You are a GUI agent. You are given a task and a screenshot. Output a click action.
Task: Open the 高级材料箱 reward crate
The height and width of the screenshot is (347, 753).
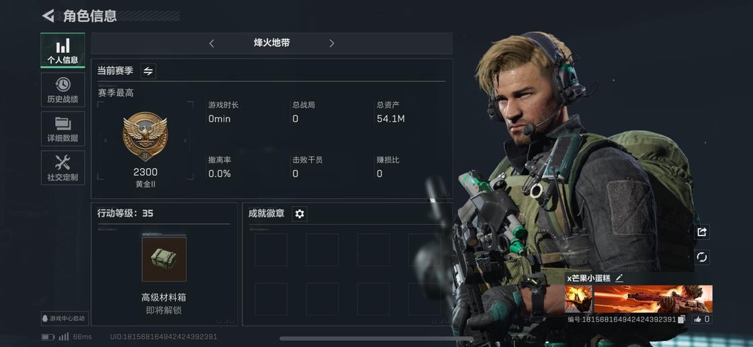164,258
